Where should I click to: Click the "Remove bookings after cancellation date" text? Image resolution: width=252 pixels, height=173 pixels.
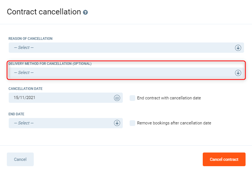(174, 123)
